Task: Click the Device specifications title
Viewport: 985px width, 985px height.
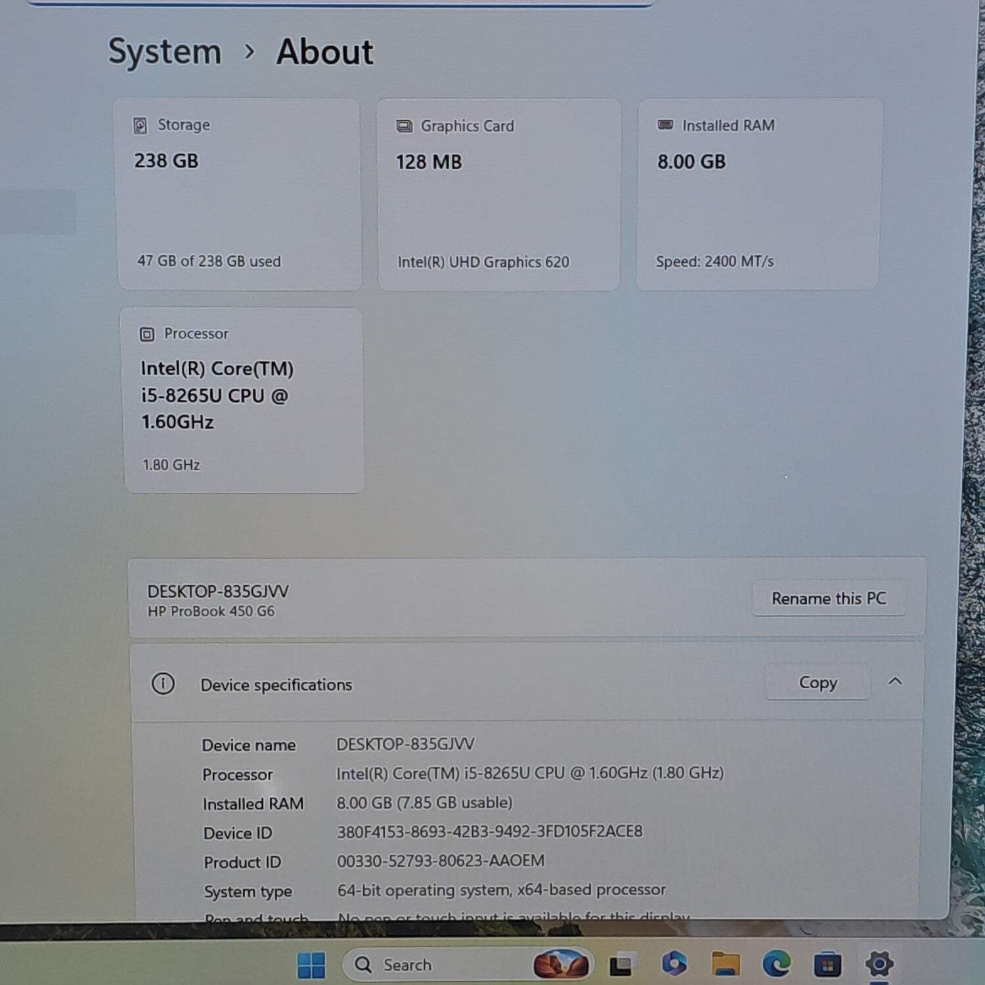Action: tap(276, 685)
